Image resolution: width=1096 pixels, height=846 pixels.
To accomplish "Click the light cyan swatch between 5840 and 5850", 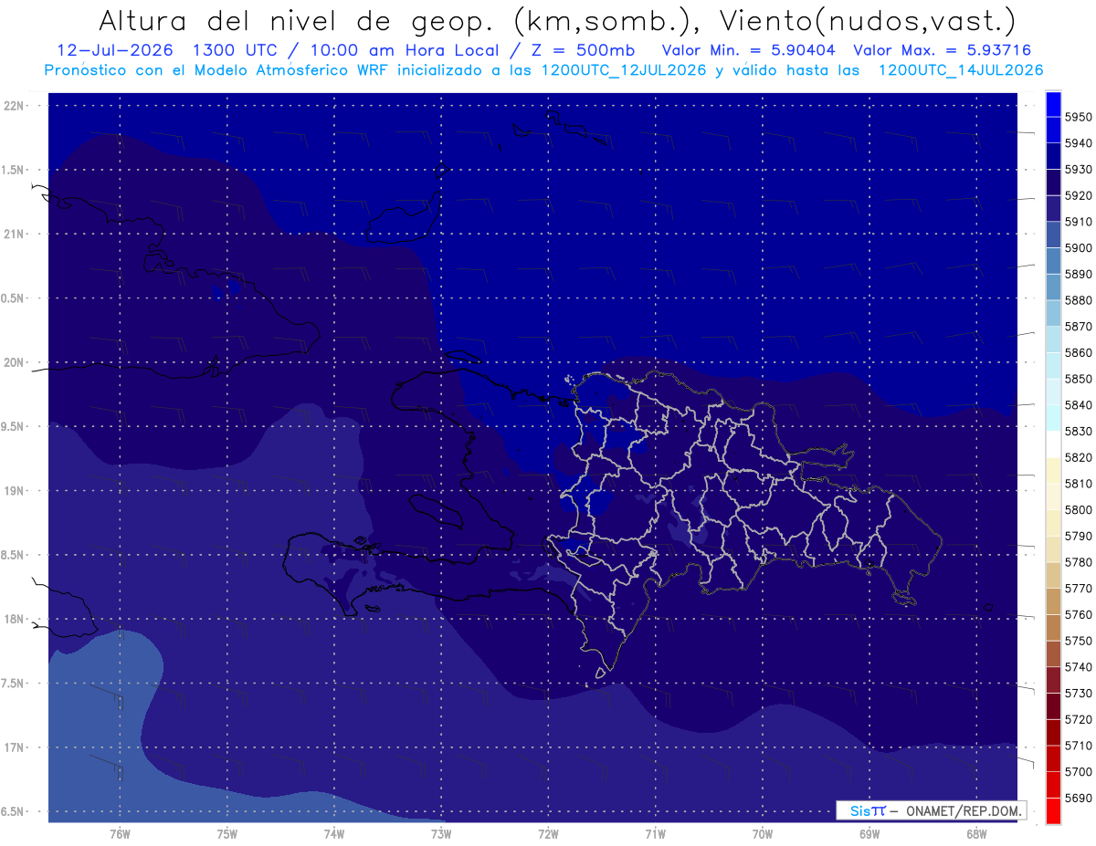I will point(1053,392).
